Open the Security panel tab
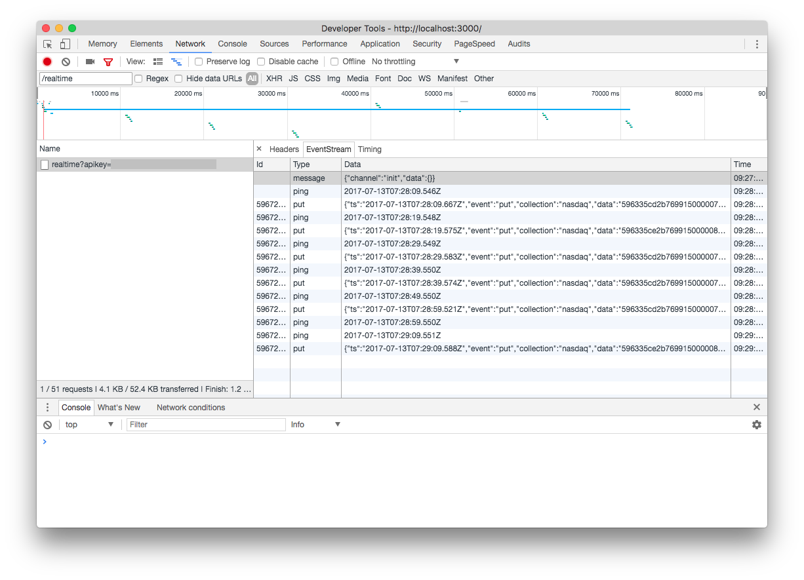Screen dimensions: 804x580 click(x=427, y=44)
